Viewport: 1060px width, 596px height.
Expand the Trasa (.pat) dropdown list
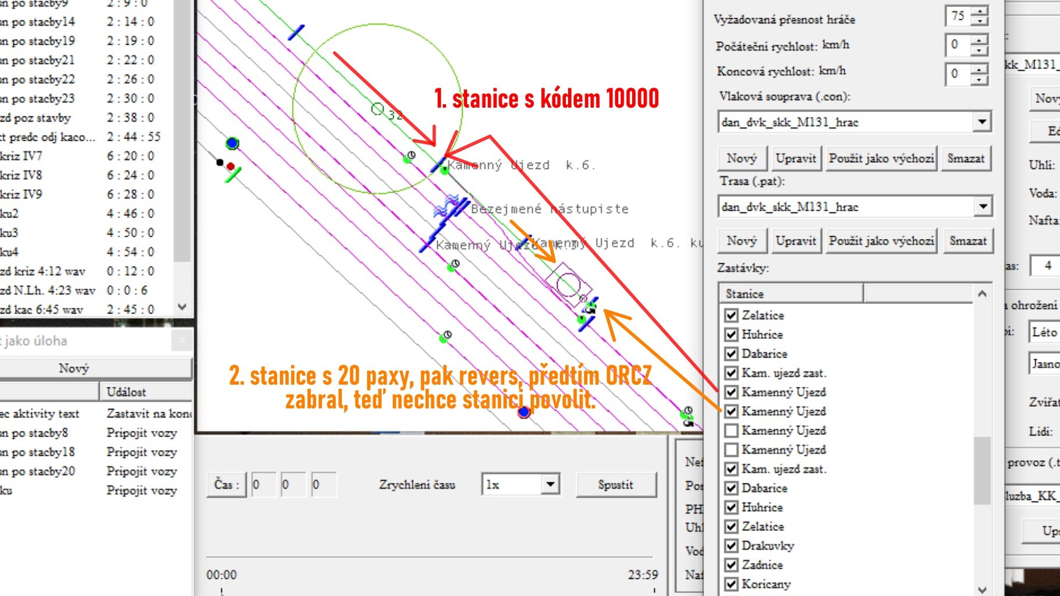tap(983, 207)
